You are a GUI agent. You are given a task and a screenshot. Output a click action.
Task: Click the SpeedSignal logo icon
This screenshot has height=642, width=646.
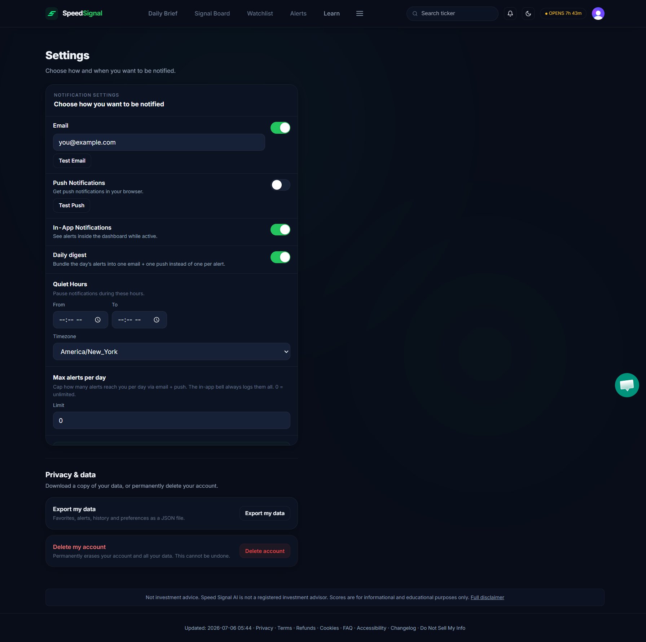click(x=52, y=13)
